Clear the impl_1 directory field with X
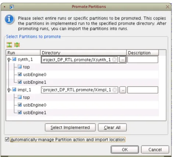The image size is (173, 157). 114,90
